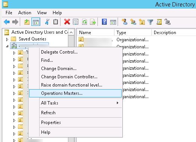
Task: Sort by the Description column header
Action: 174,33
